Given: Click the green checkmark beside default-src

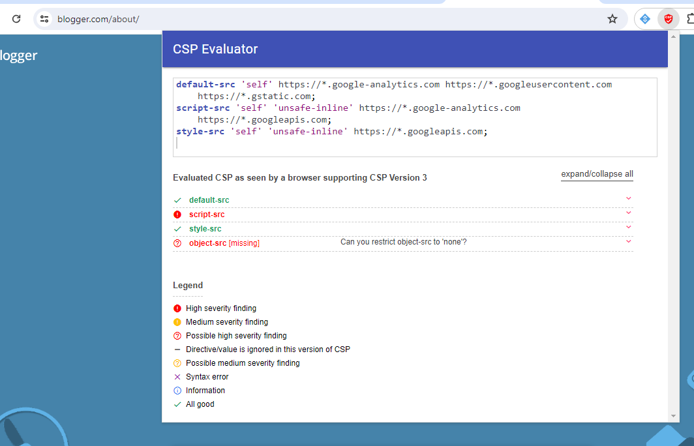Looking at the screenshot, I should click(177, 200).
